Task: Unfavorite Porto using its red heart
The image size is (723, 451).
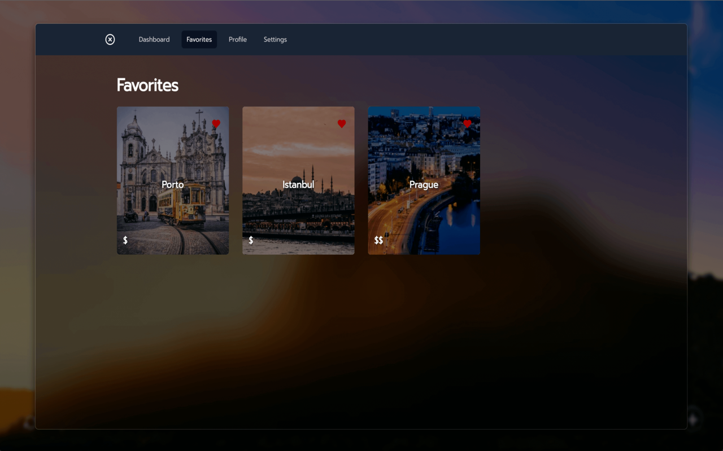Action: coord(216,123)
